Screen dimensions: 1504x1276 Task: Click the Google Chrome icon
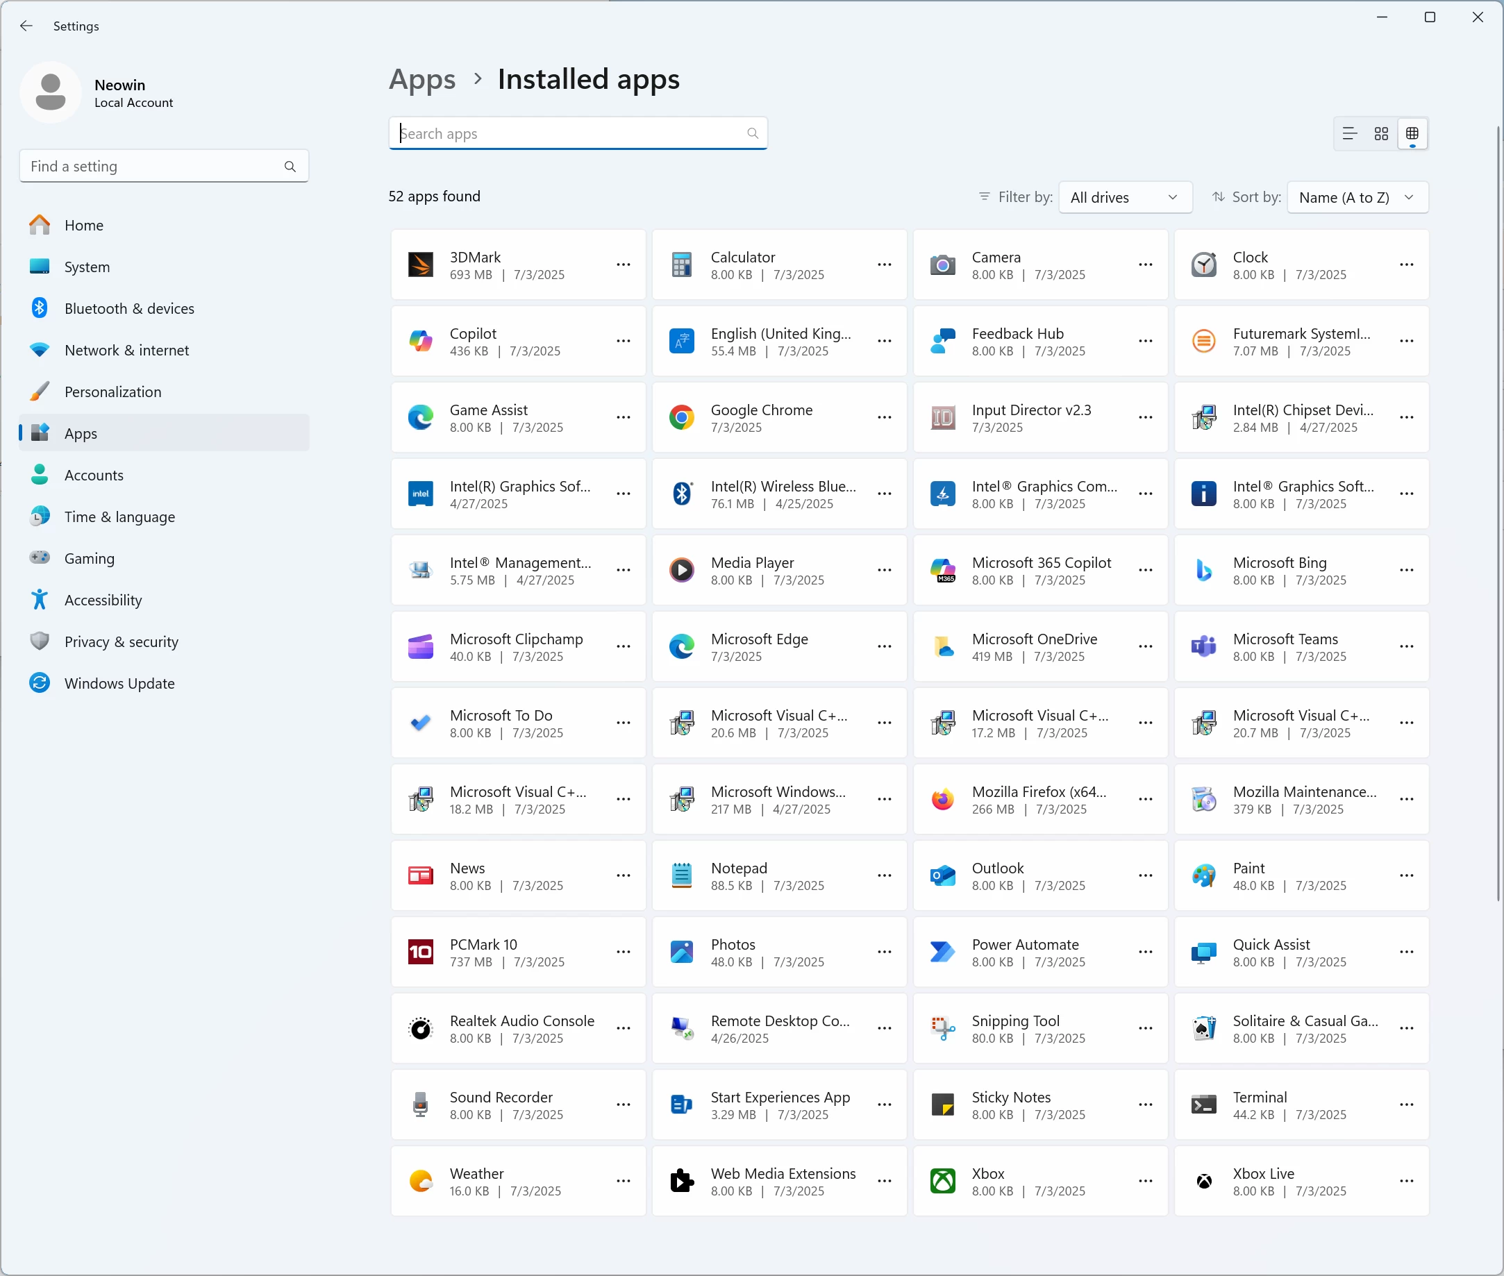(681, 418)
